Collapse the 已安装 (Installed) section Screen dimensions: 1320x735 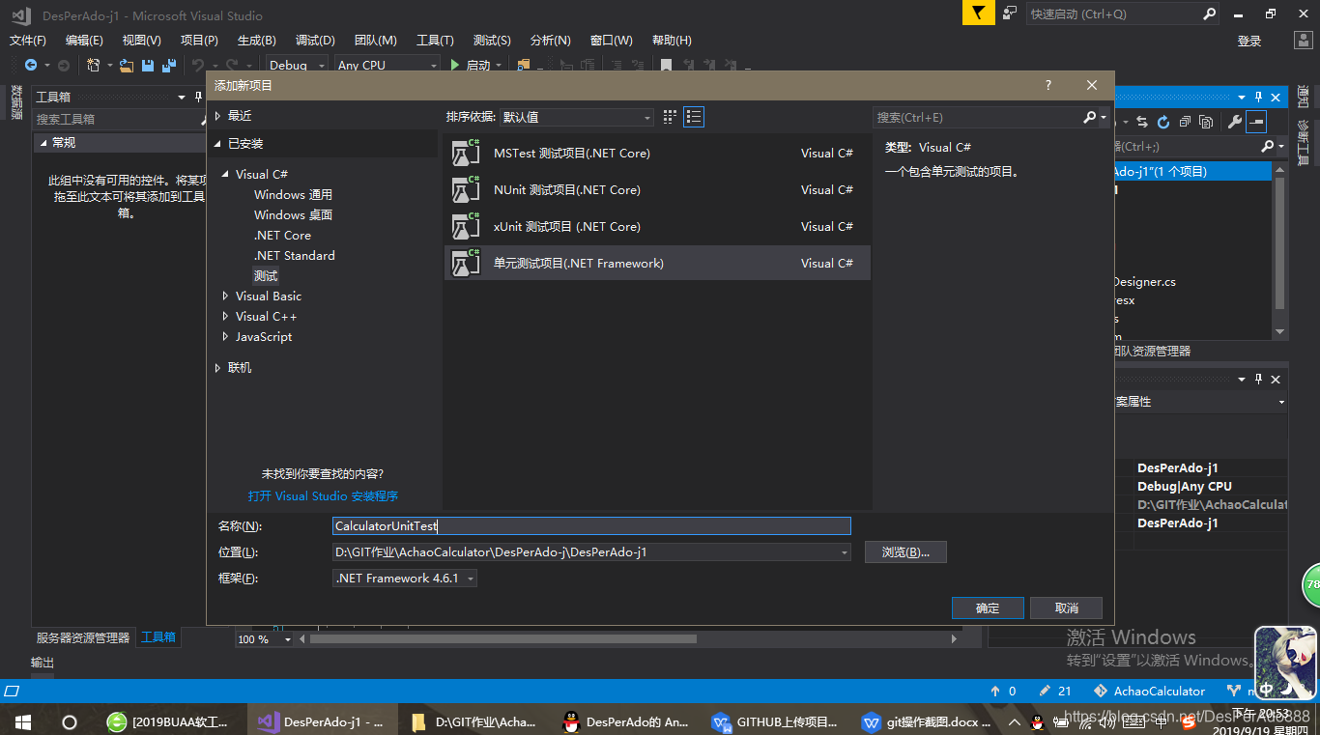click(217, 144)
